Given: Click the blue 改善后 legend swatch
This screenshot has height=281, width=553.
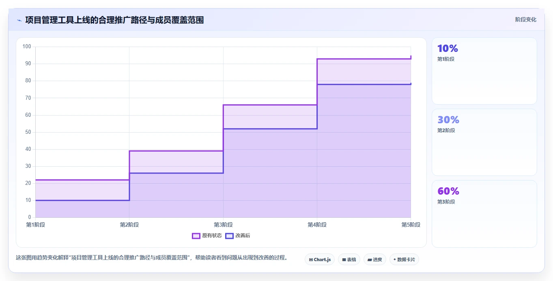Looking at the screenshot, I should click(230, 236).
